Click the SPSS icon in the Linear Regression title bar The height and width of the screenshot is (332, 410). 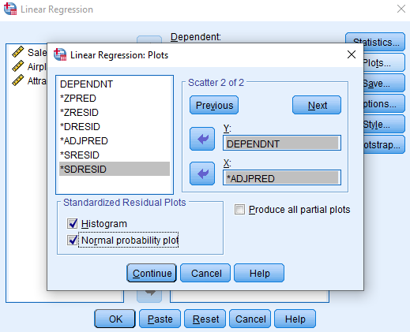click(x=10, y=9)
